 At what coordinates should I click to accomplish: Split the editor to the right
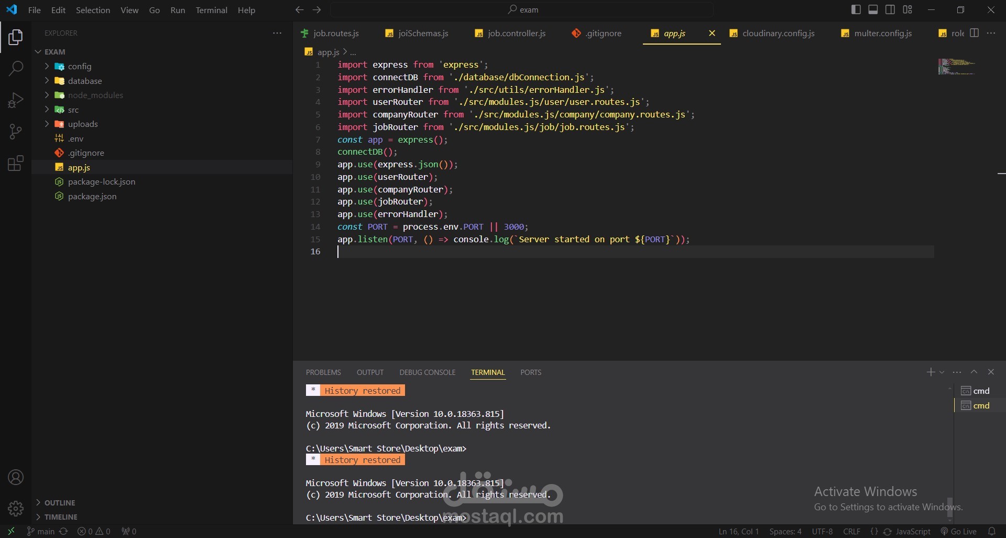coord(975,33)
